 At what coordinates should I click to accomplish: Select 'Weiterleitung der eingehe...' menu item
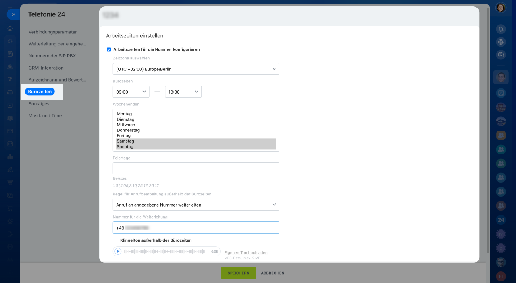click(x=57, y=44)
